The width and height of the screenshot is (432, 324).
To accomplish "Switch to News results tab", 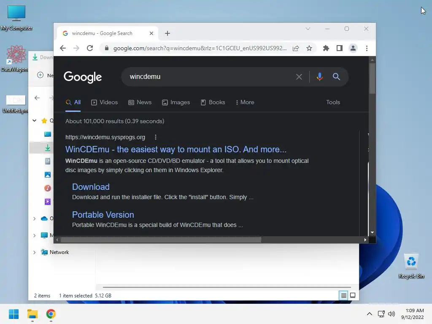I will point(140,102).
